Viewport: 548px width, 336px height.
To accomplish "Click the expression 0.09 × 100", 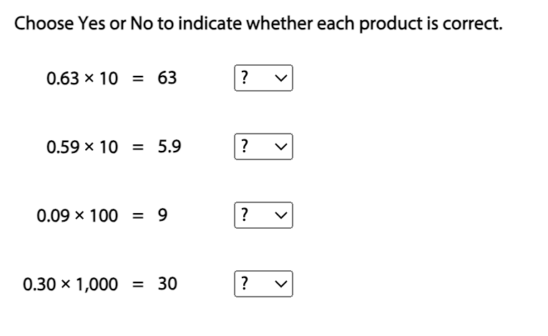I will pyautogui.click(x=77, y=215).
